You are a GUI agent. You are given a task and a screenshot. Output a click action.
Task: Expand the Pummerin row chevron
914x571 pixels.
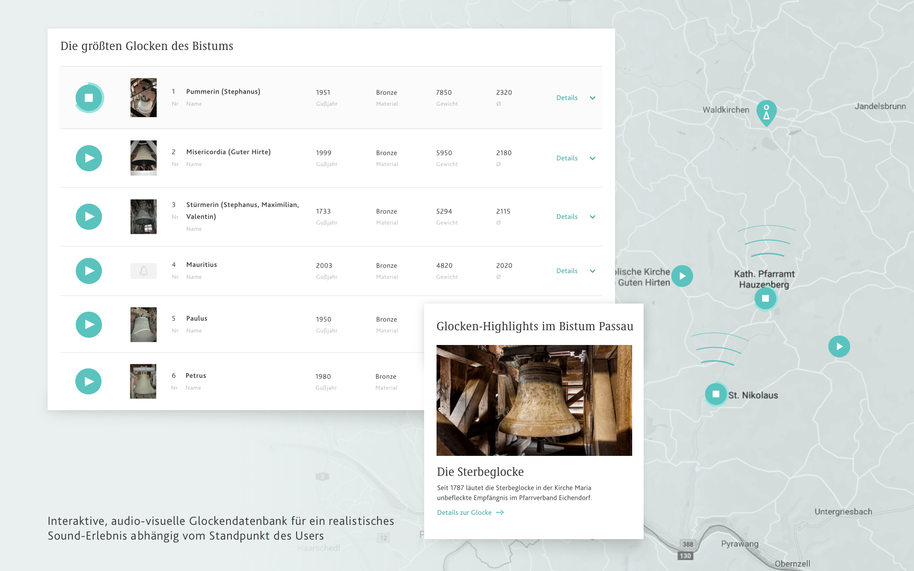point(593,98)
